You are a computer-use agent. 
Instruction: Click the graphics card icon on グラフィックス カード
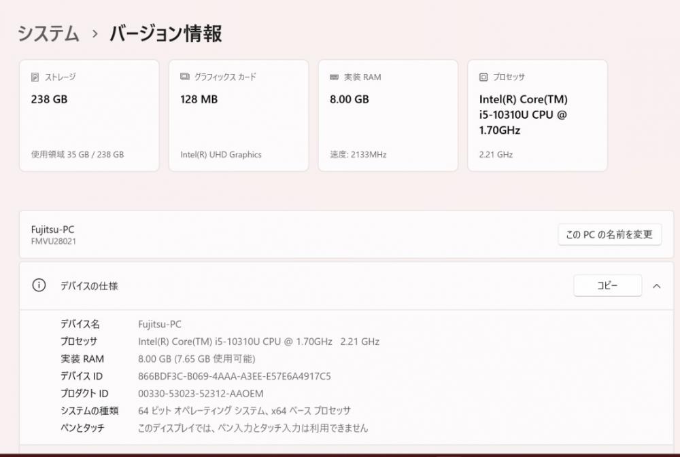pos(185,77)
